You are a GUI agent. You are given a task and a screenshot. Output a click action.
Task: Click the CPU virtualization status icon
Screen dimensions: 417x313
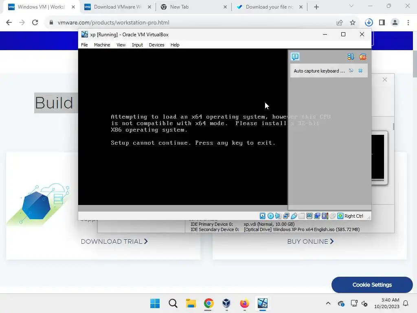[x=325, y=216]
